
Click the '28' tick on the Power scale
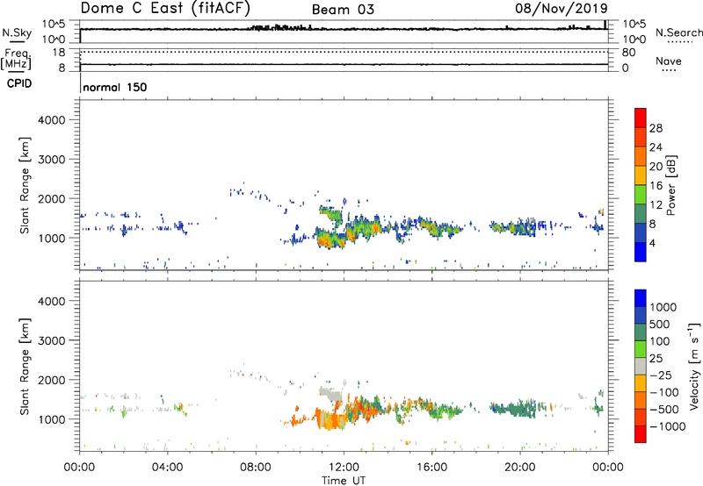coord(656,128)
